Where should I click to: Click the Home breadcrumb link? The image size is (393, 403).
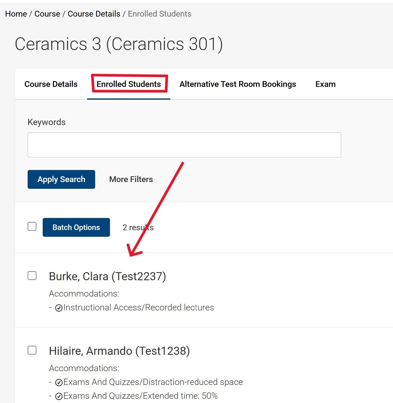[x=16, y=14]
